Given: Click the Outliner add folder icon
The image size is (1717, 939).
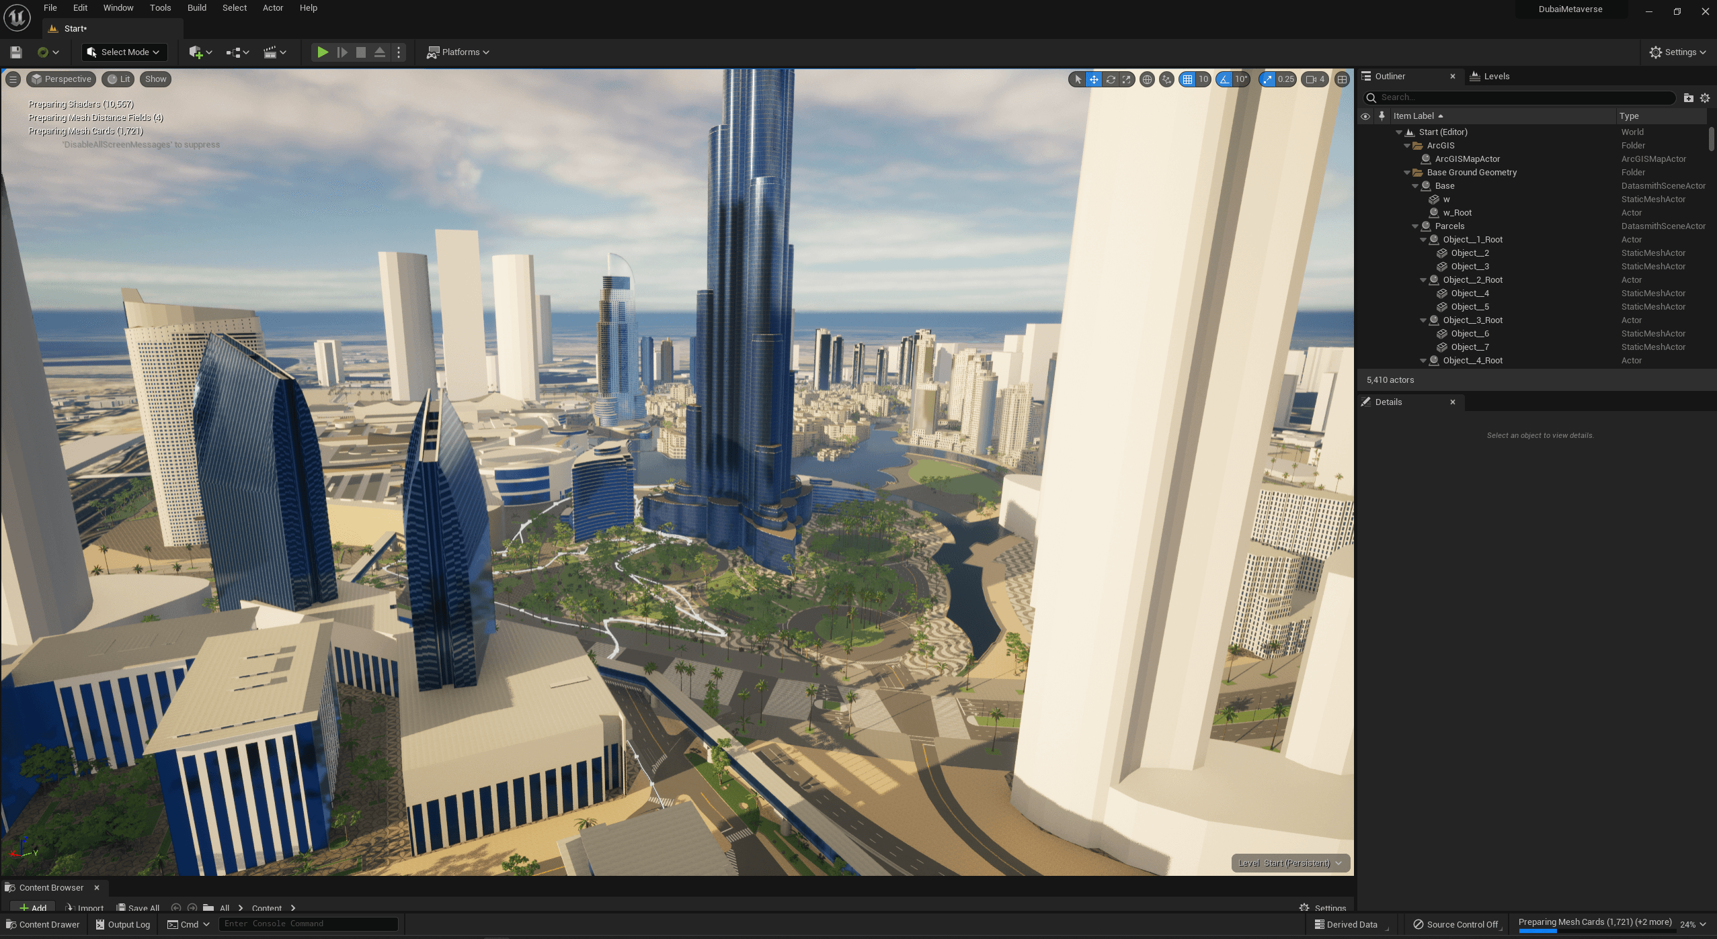Looking at the screenshot, I should pos(1688,98).
